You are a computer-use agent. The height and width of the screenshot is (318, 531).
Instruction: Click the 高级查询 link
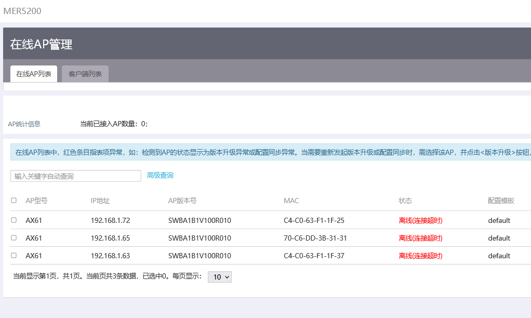[160, 176]
